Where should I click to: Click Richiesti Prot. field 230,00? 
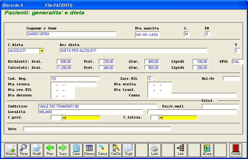click(x=107, y=62)
